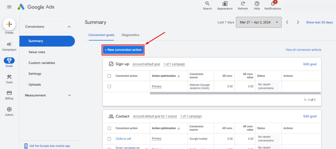Click 'All conv. value' header in Contact table
This screenshot has height=149, width=336.
248,128
